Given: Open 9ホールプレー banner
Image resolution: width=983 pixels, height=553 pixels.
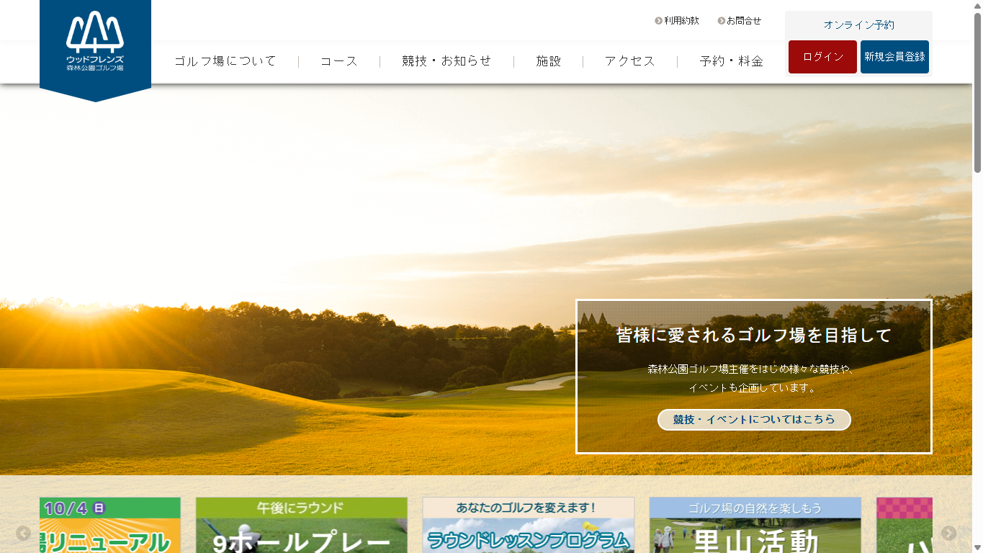Looking at the screenshot, I should coord(301,525).
